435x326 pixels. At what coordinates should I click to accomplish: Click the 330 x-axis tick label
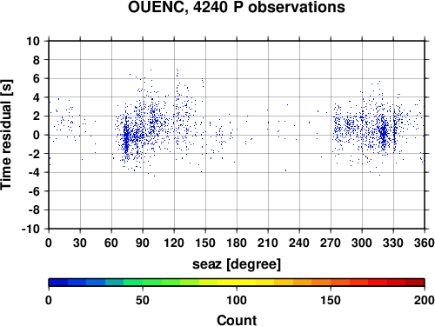click(393, 243)
